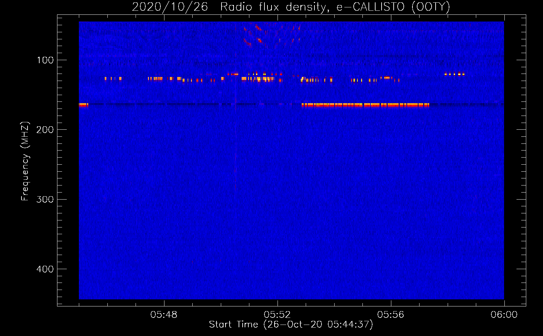Click the "05:56" time tick label
The image size is (543, 336).
click(391, 315)
